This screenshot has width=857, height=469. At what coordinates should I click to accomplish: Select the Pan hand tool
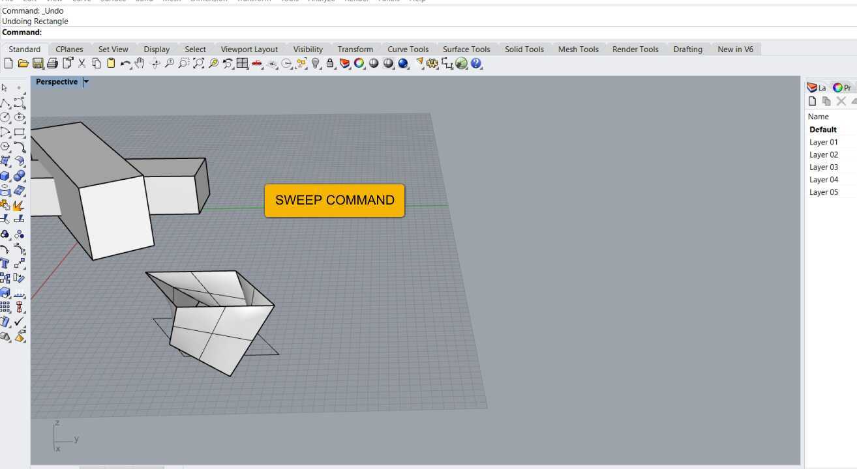[x=140, y=63]
